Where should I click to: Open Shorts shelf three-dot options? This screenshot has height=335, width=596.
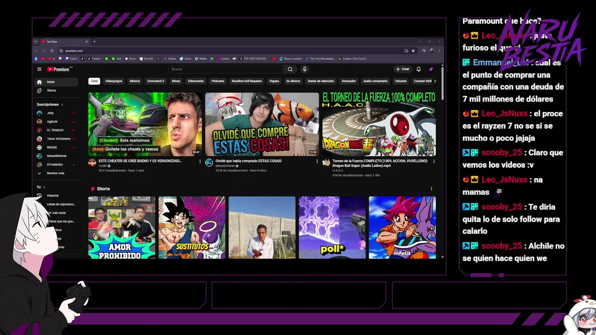point(431,189)
